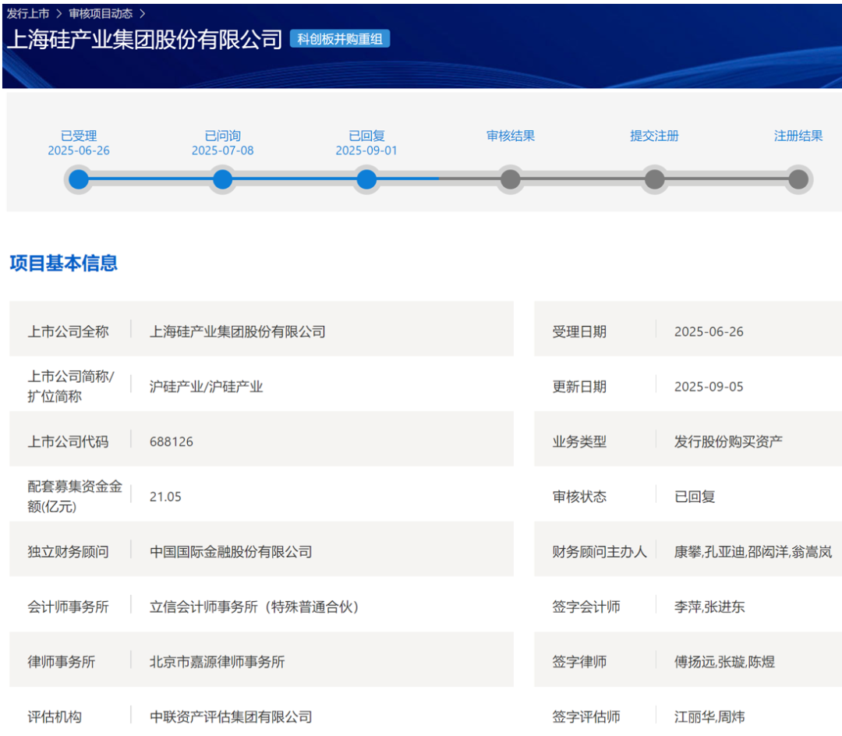Click the gray 审核结果 timeline circle

tap(511, 180)
